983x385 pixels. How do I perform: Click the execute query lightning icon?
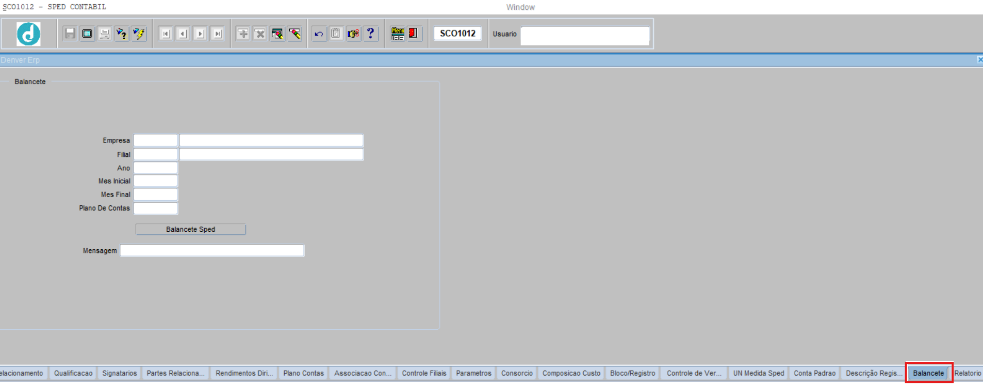[139, 34]
